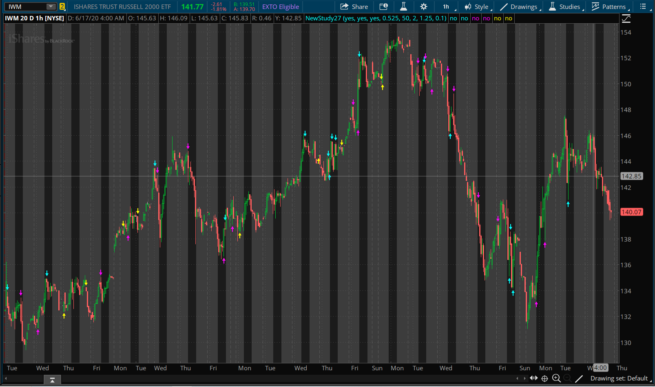Click the bid price B: 139.51
The image size is (655, 387).
click(x=244, y=4)
